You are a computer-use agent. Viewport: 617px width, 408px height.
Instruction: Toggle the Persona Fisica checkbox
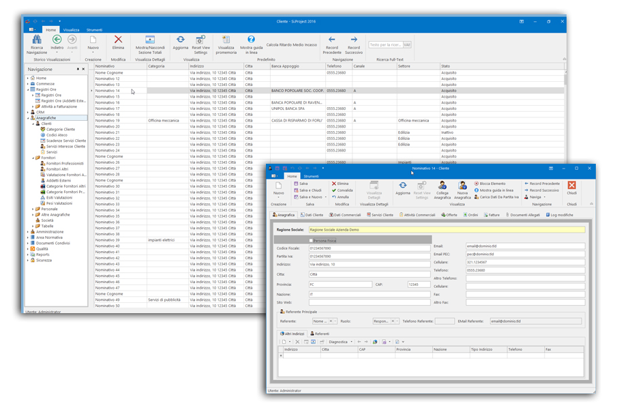[x=311, y=240]
